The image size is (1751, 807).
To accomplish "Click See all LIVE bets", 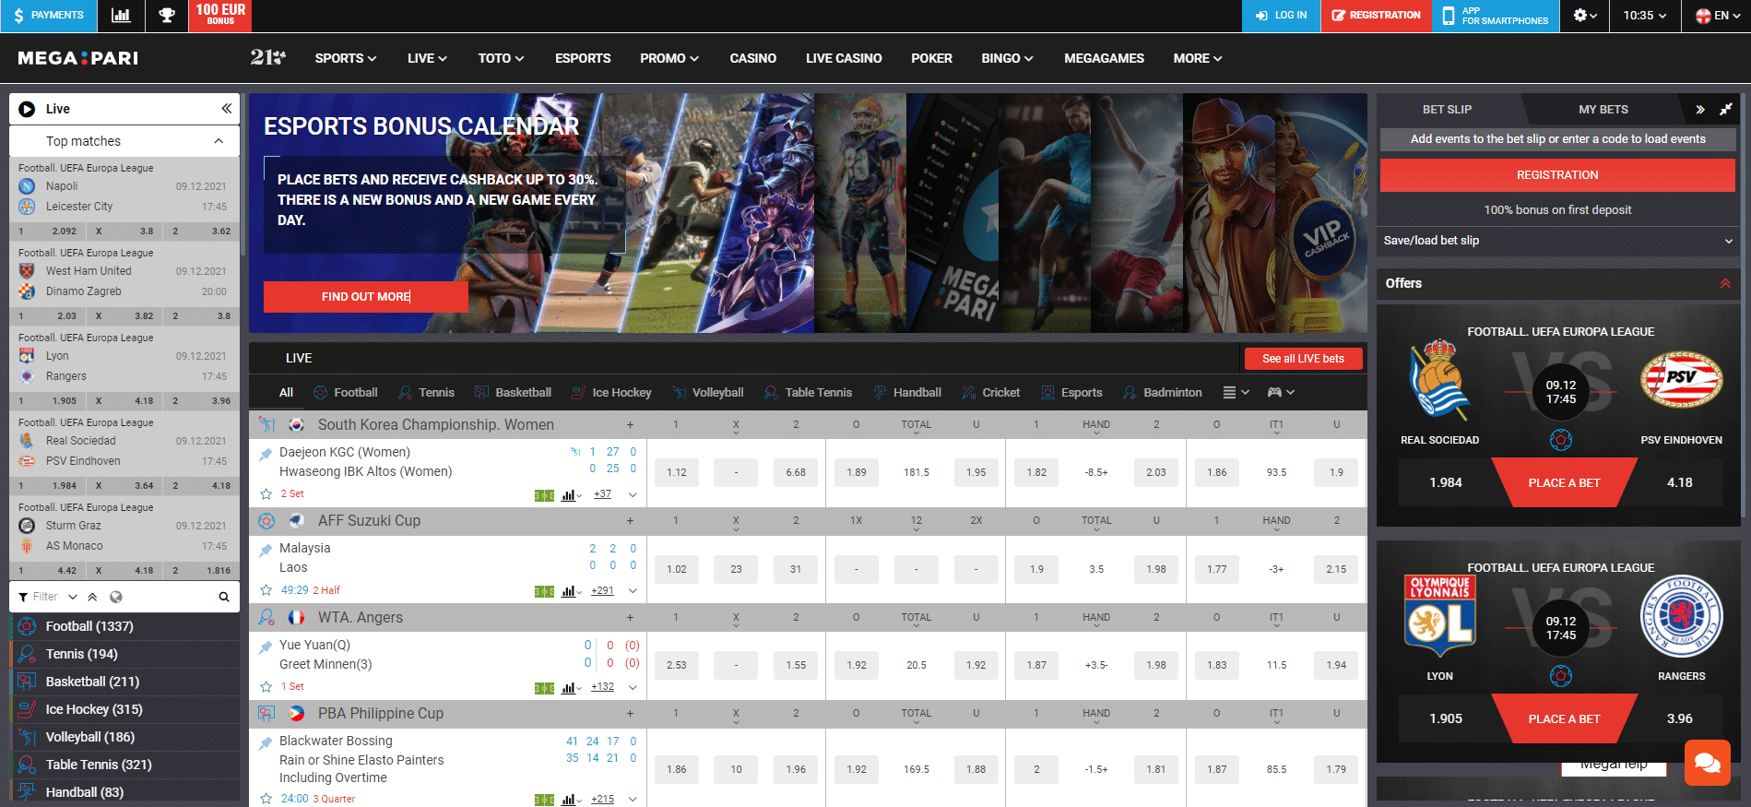I will 1303,359.
